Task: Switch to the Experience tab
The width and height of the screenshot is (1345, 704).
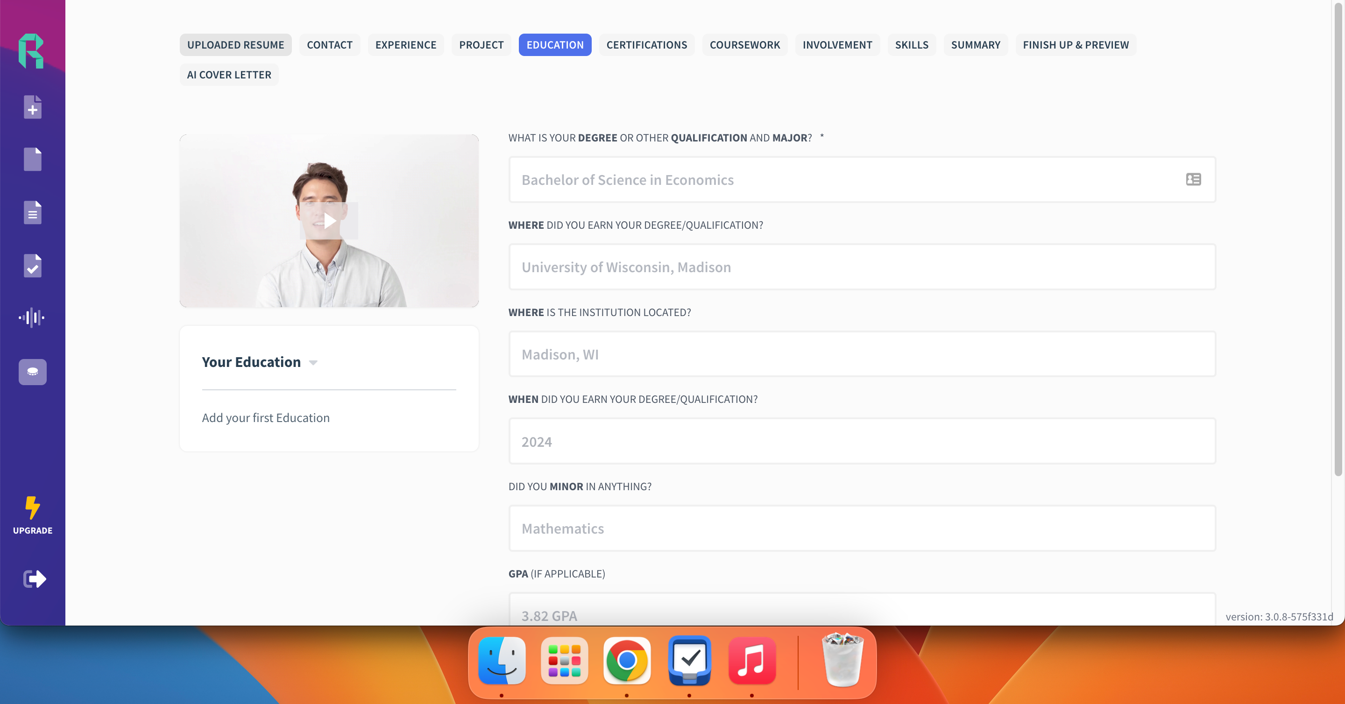Action: coord(405,45)
